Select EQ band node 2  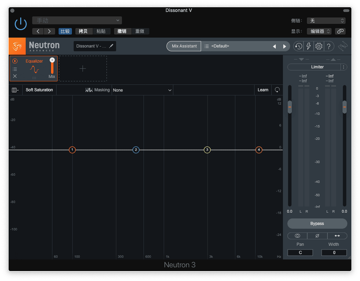click(x=136, y=150)
